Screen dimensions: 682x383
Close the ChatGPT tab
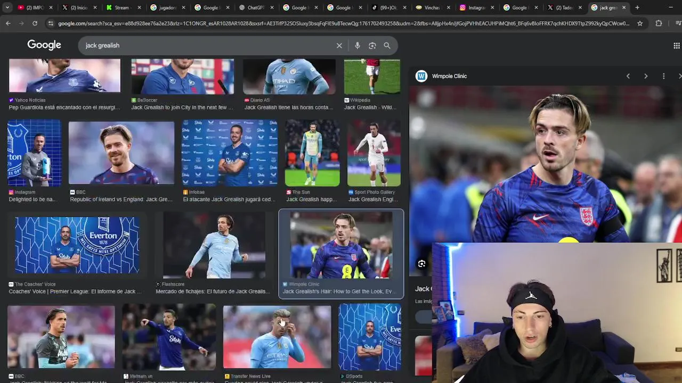pos(271,7)
